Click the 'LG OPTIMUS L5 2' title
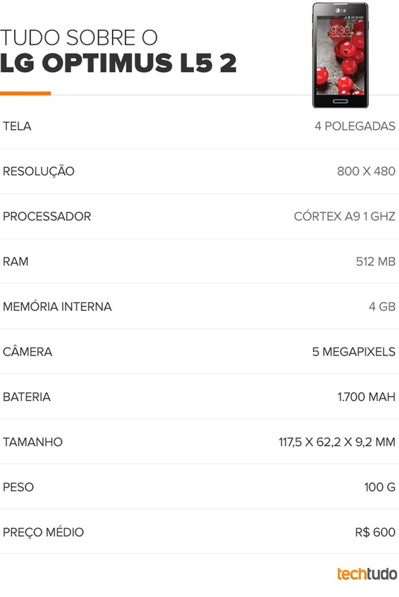 click(118, 63)
